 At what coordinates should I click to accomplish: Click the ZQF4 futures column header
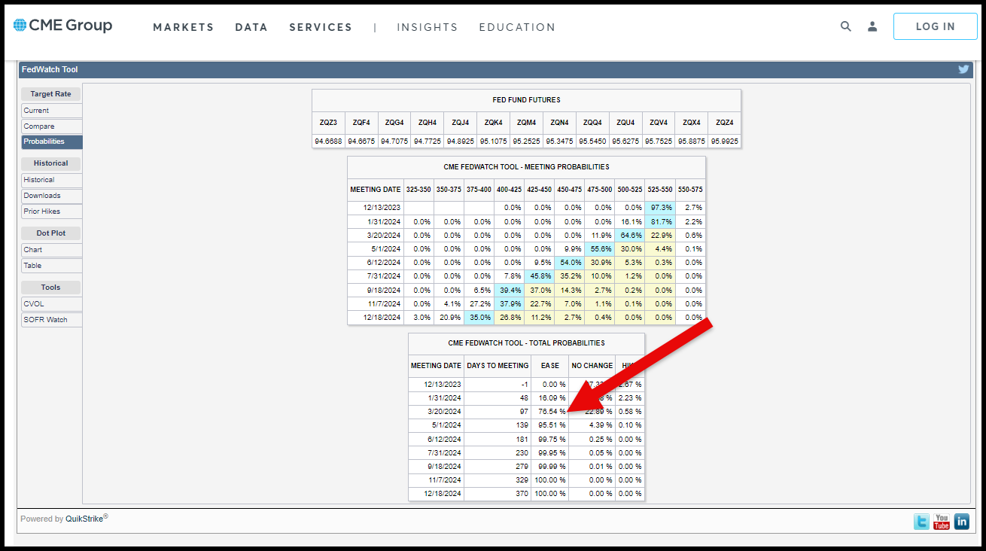pos(361,123)
